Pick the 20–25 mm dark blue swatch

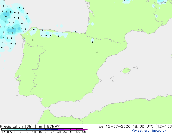pyautogui.click(x=49, y=129)
